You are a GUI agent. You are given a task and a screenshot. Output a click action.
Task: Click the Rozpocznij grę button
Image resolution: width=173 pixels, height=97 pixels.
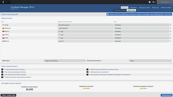click(167, 95)
